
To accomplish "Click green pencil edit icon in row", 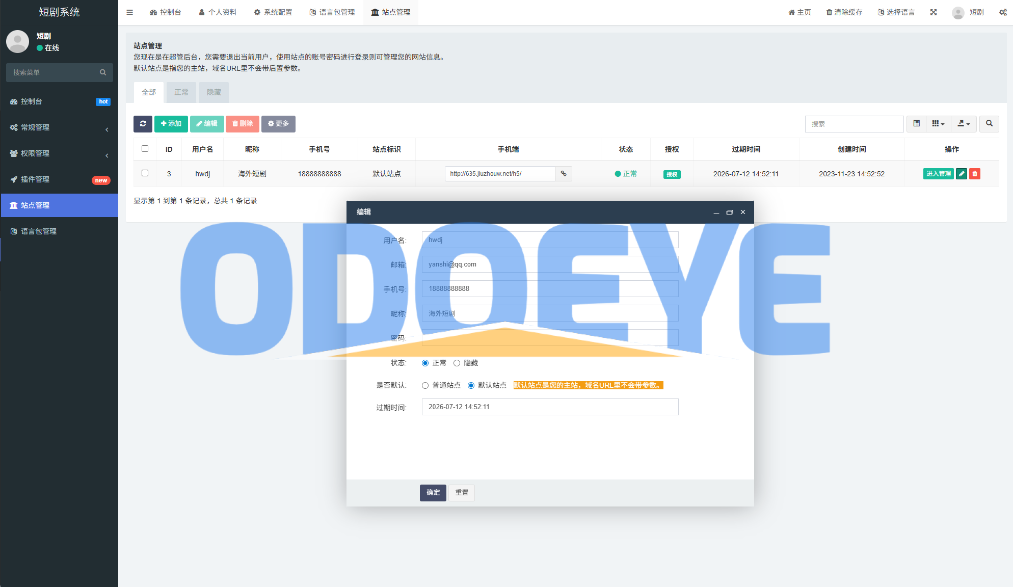I will pos(962,174).
